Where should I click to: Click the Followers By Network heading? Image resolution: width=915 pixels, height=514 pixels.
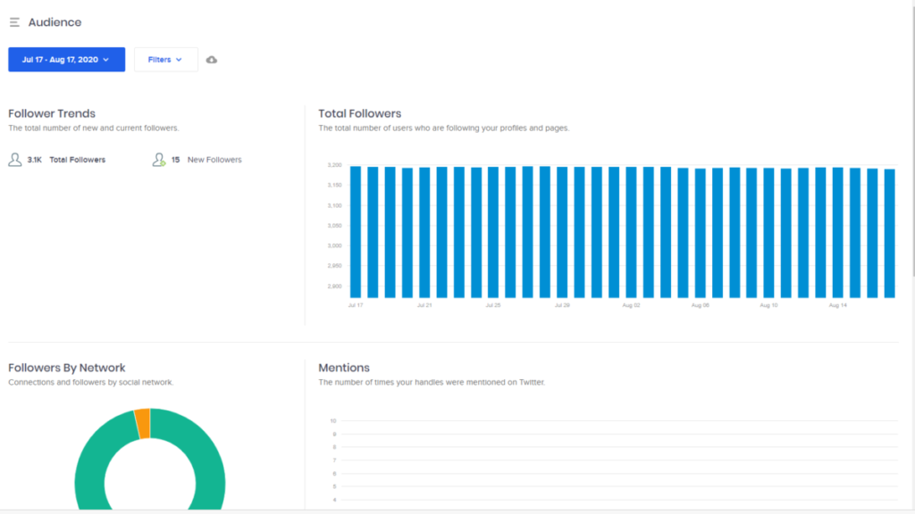click(x=66, y=368)
